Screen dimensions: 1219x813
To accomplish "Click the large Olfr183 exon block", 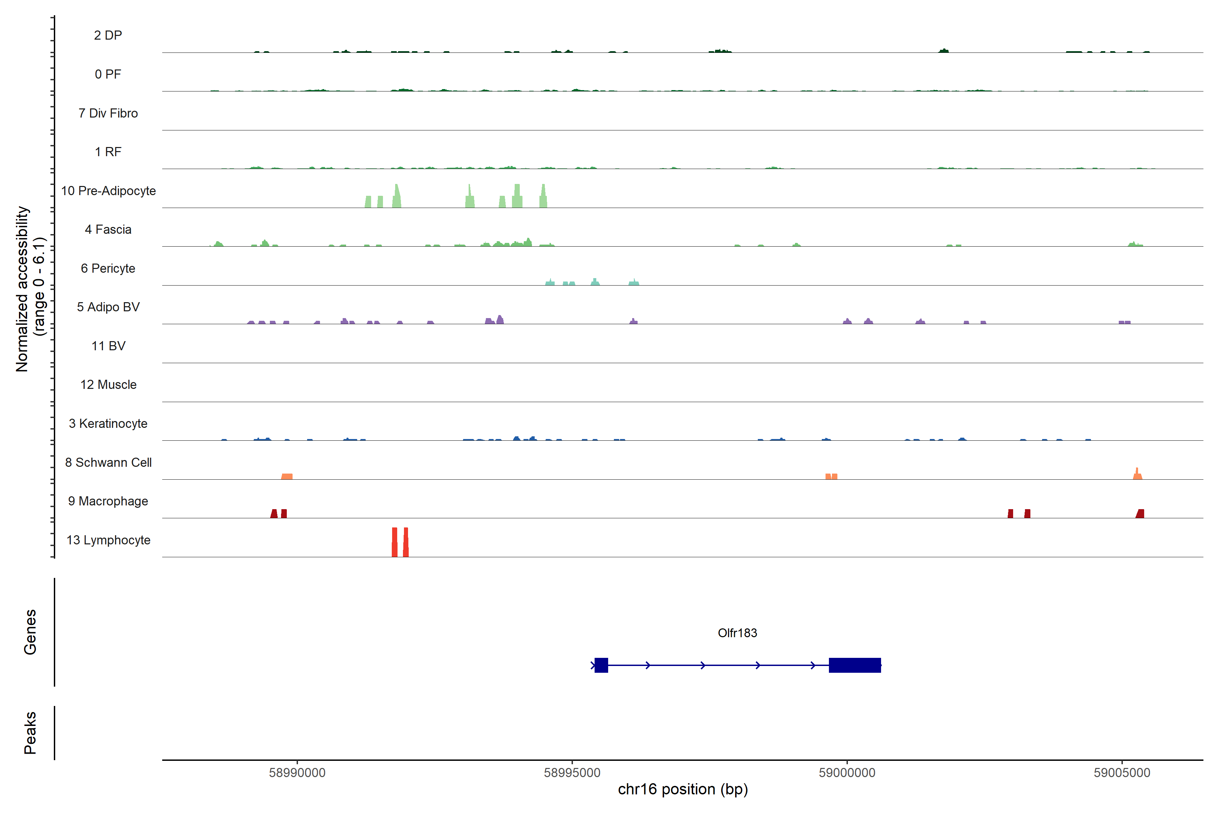I will tap(855, 665).
